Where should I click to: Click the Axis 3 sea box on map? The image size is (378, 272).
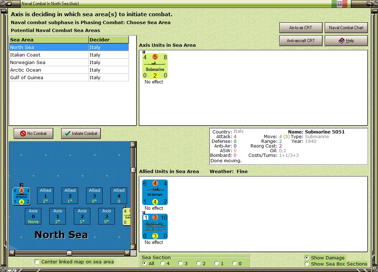tap(107, 216)
